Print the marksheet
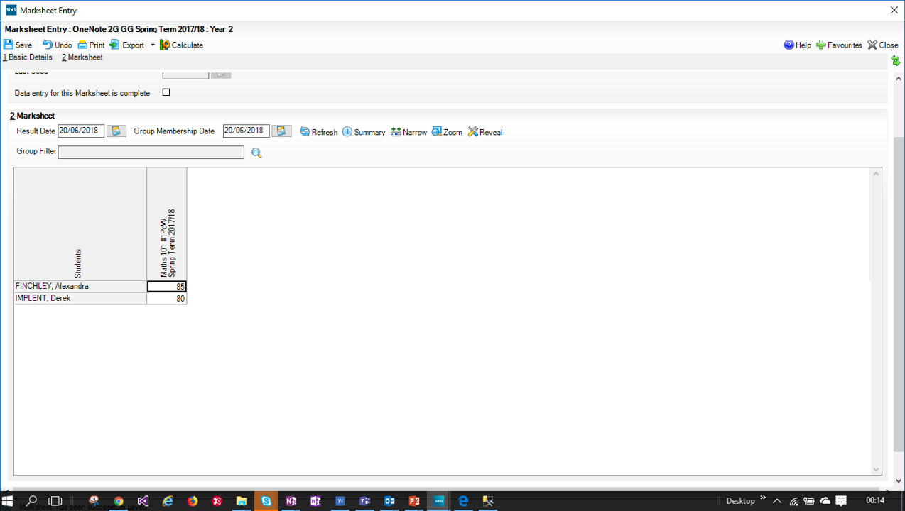The height and width of the screenshot is (511, 905). 91,45
